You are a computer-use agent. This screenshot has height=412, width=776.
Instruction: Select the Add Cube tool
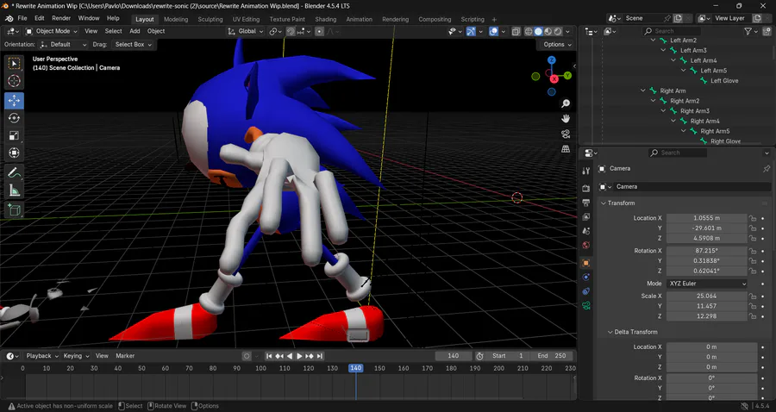point(14,209)
